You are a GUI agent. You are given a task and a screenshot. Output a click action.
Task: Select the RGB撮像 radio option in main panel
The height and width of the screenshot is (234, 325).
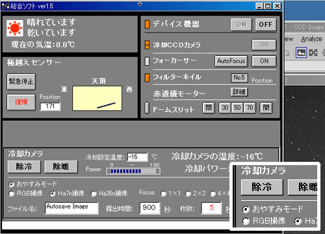(x=11, y=194)
